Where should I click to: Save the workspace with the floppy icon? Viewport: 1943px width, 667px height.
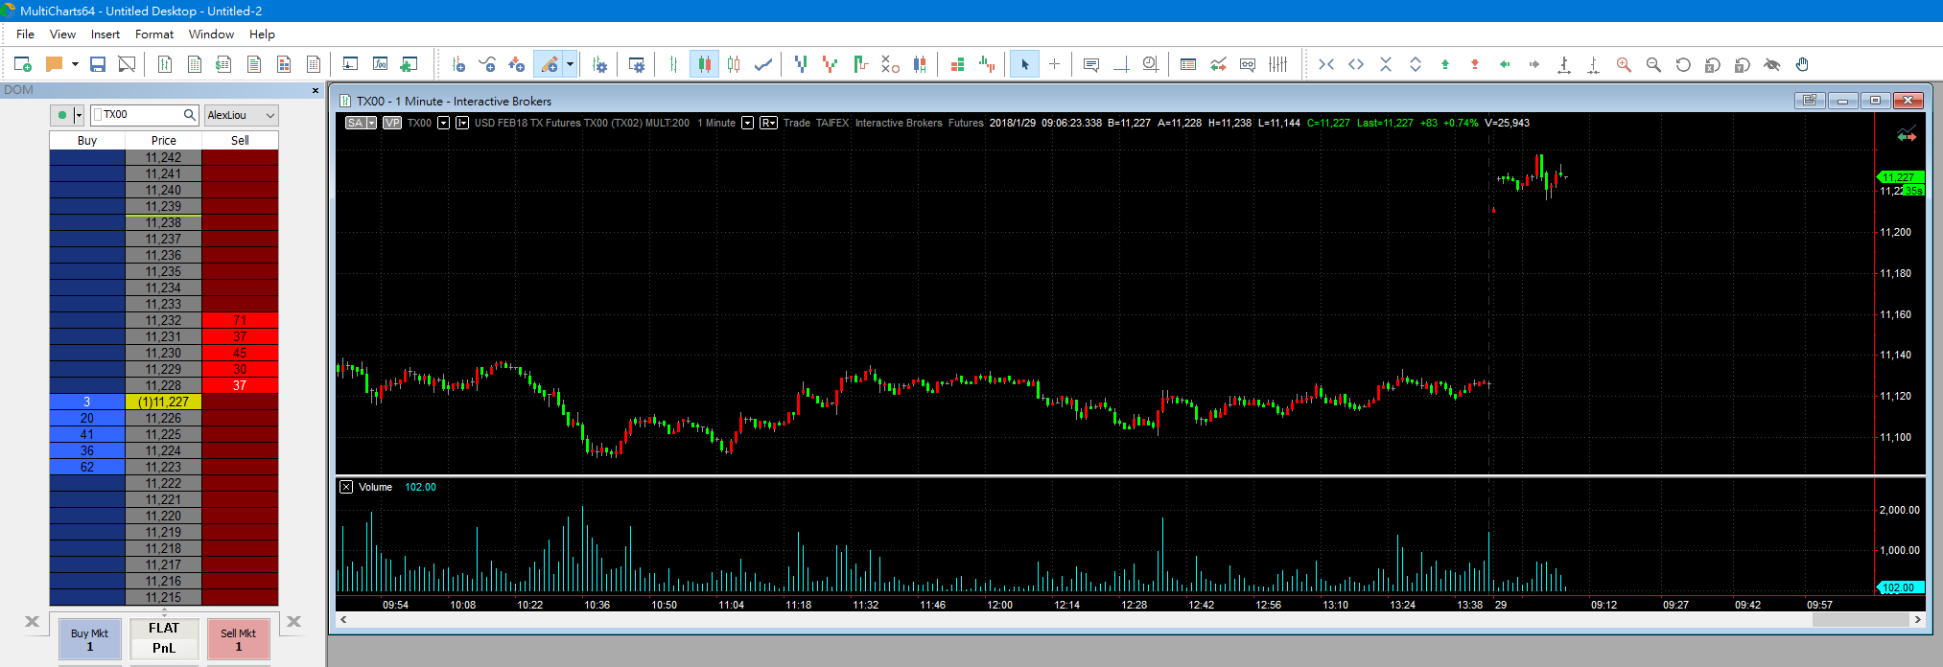pos(98,64)
